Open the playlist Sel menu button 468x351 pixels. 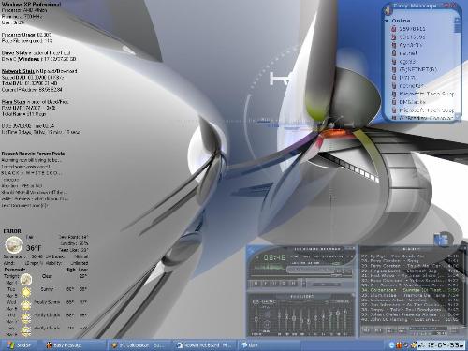click(389, 330)
